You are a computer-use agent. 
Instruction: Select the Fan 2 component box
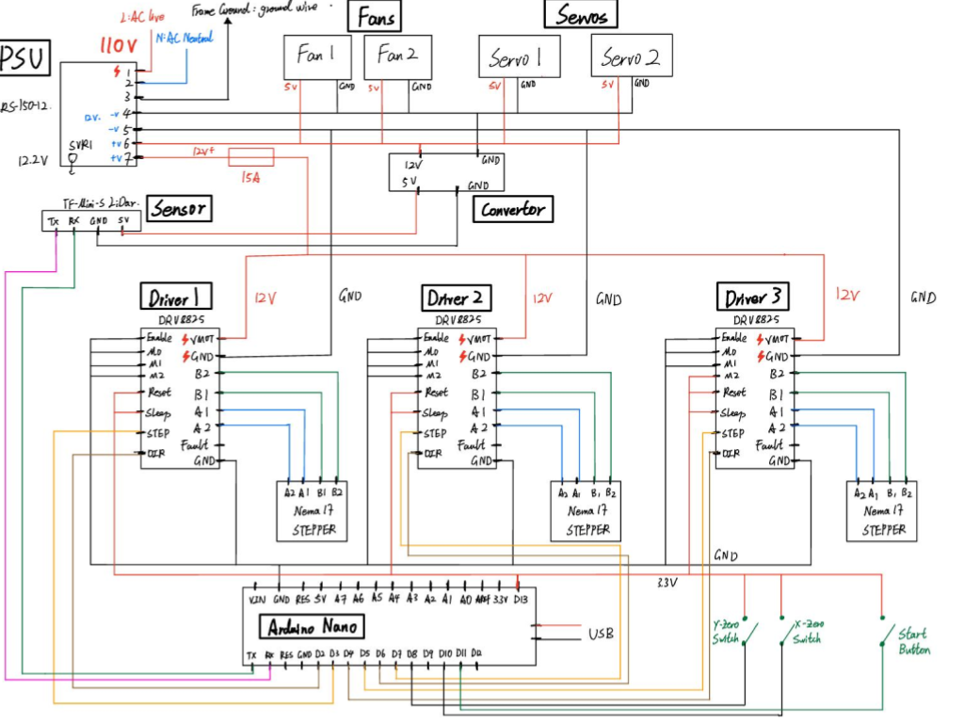tap(398, 57)
